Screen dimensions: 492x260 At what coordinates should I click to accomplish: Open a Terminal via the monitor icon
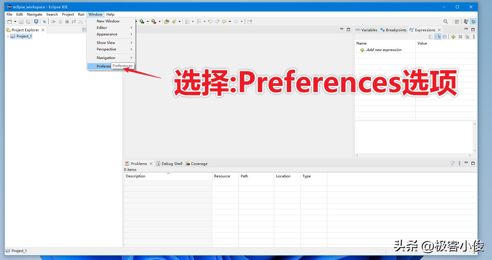click(x=36, y=22)
